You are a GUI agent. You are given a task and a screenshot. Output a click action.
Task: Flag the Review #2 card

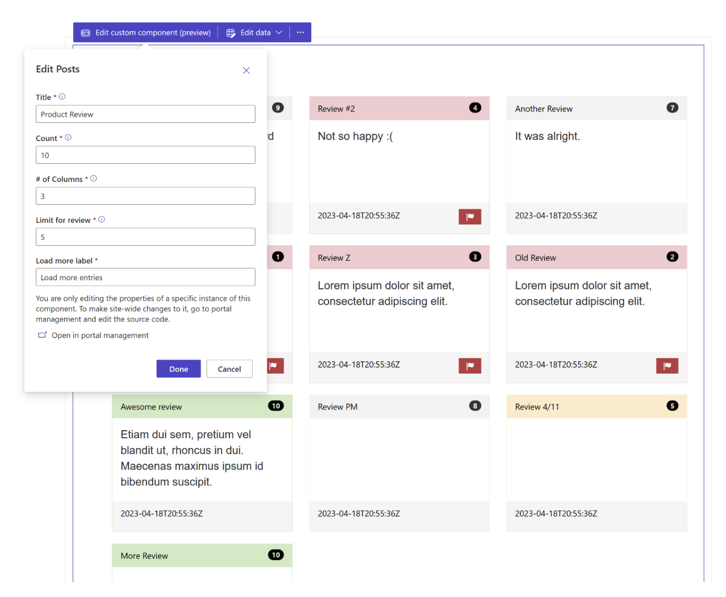470,217
